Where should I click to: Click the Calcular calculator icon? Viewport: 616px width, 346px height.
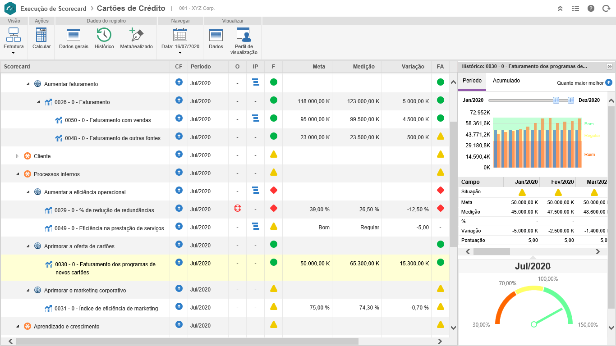[x=41, y=36]
